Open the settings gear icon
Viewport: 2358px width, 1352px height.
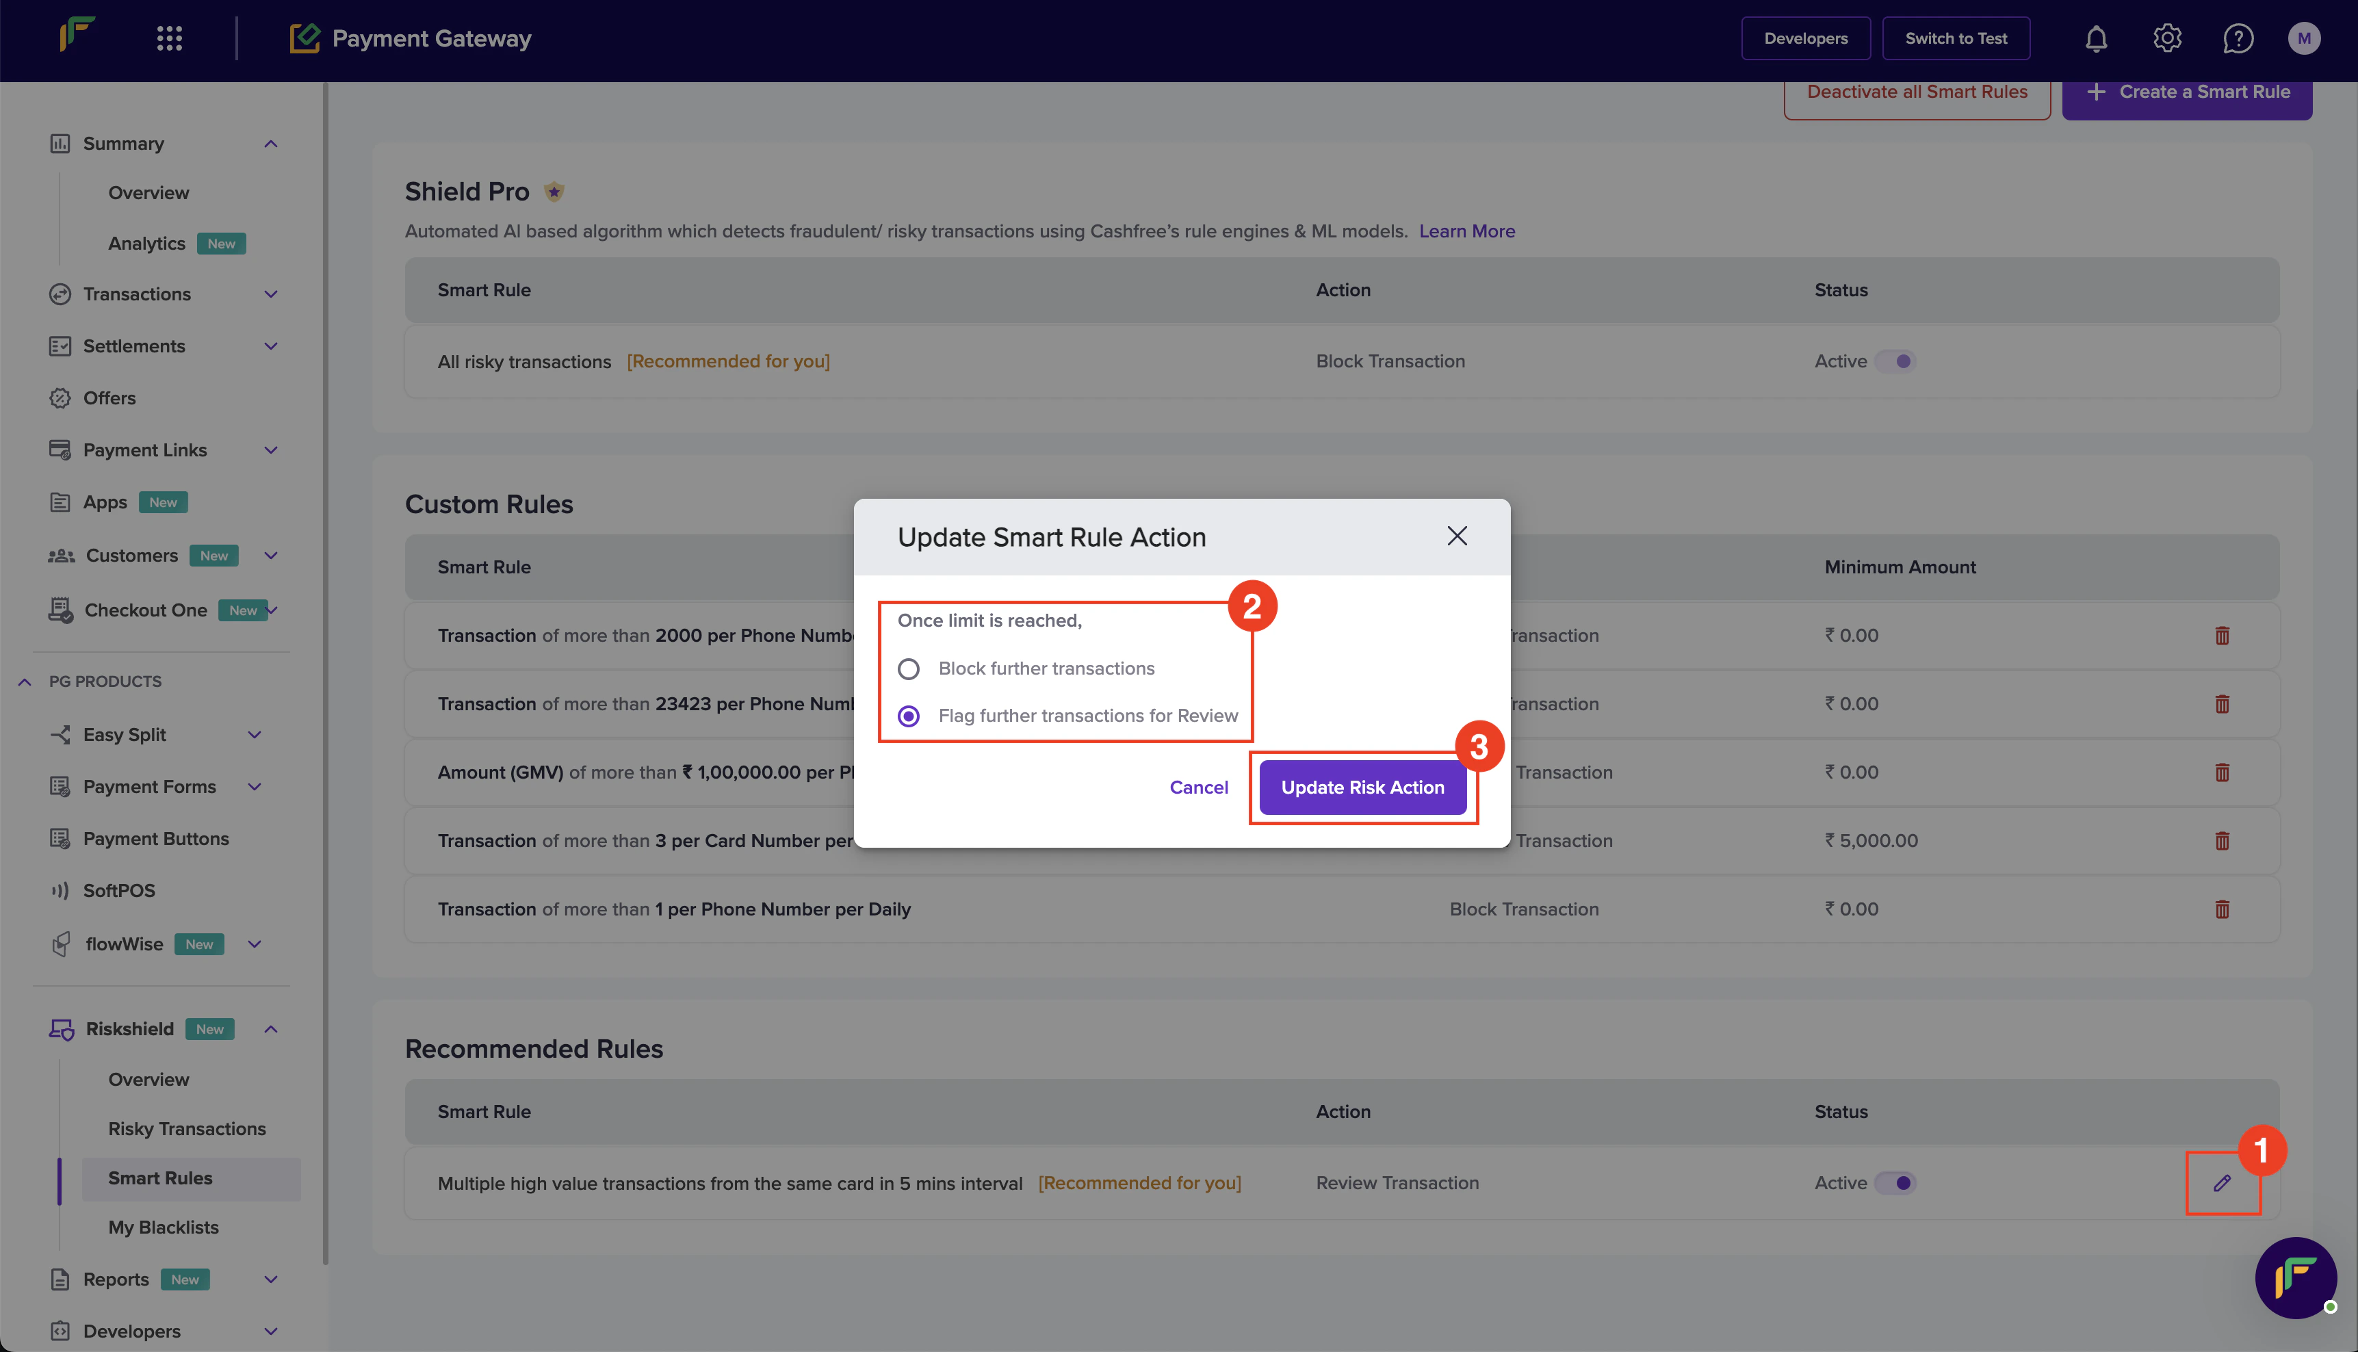[x=2167, y=38]
